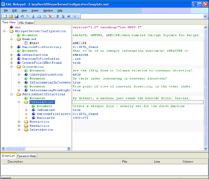209x179 pixels.
Task: Open the Insert menu
Action: tap(35, 10)
